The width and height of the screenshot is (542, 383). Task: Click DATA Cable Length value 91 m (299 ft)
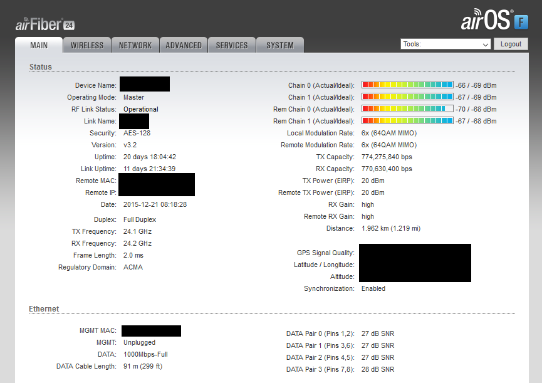(143, 367)
